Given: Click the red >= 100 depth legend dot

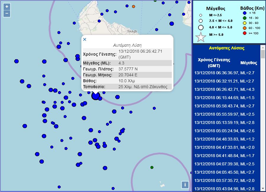Looking at the screenshot, I should click(245, 33).
